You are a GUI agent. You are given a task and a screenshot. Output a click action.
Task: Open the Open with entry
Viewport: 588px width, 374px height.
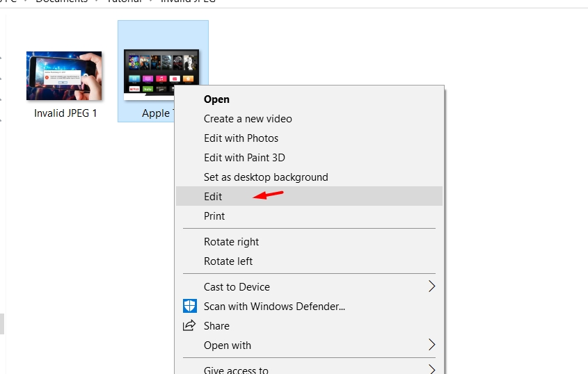pyautogui.click(x=309, y=345)
